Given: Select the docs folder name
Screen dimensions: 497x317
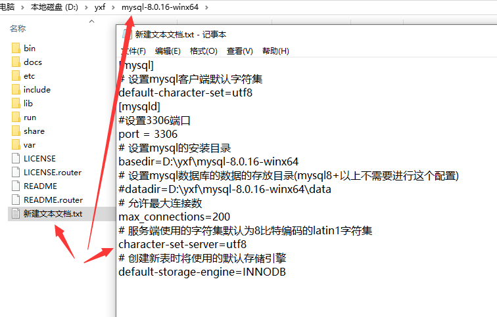Looking at the screenshot, I should 33,62.
